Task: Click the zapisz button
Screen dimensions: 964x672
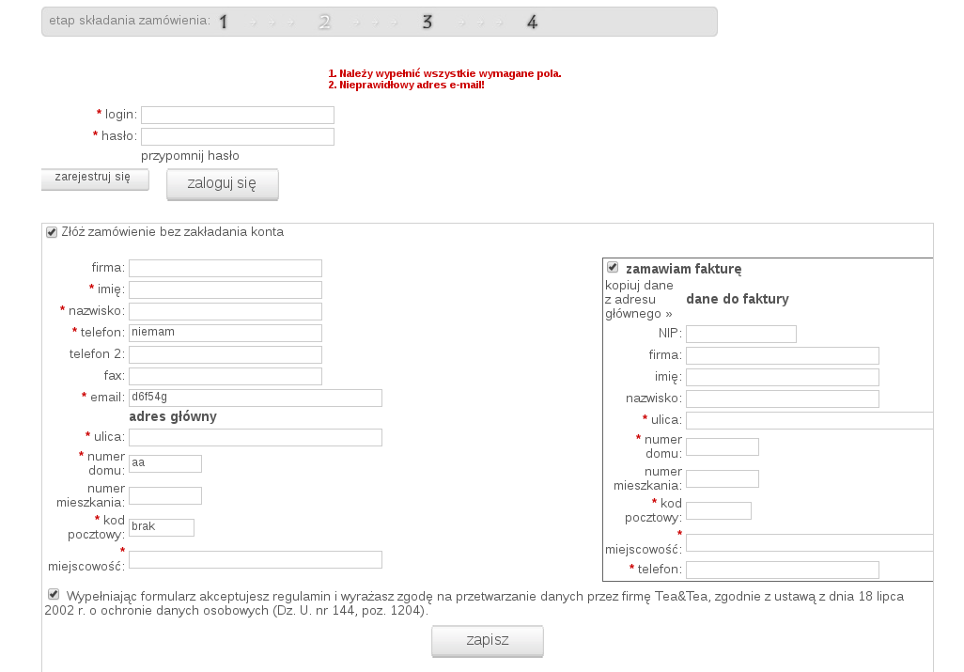Action: tap(488, 641)
